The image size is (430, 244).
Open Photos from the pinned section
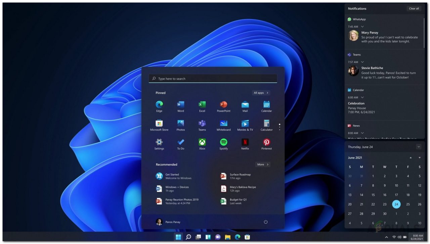pyautogui.click(x=180, y=123)
